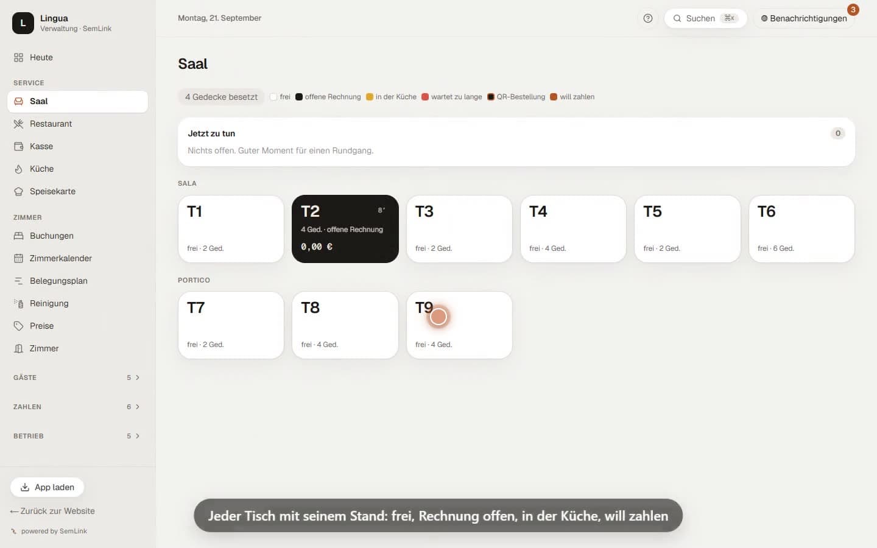Open the help question mark icon
This screenshot has height=548, width=877.
[x=648, y=18]
